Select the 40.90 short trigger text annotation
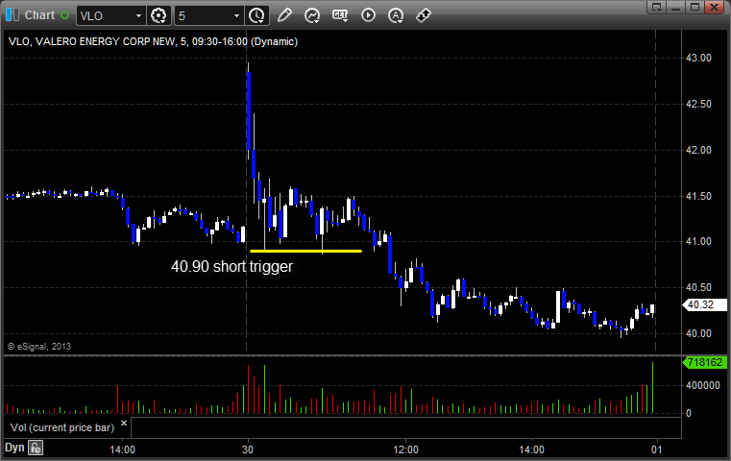This screenshot has height=461, width=731. (x=231, y=267)
